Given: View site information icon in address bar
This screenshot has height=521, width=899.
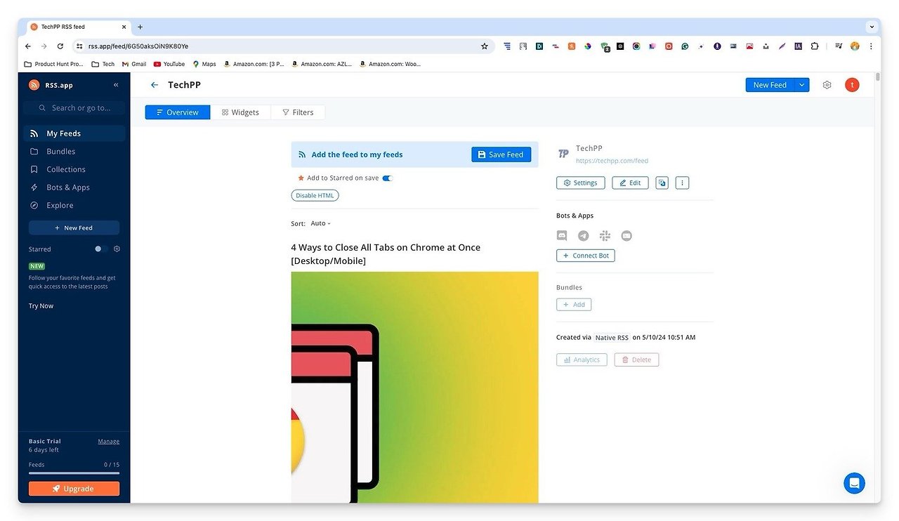Looking at the screenshot, I should coord(79,46).
